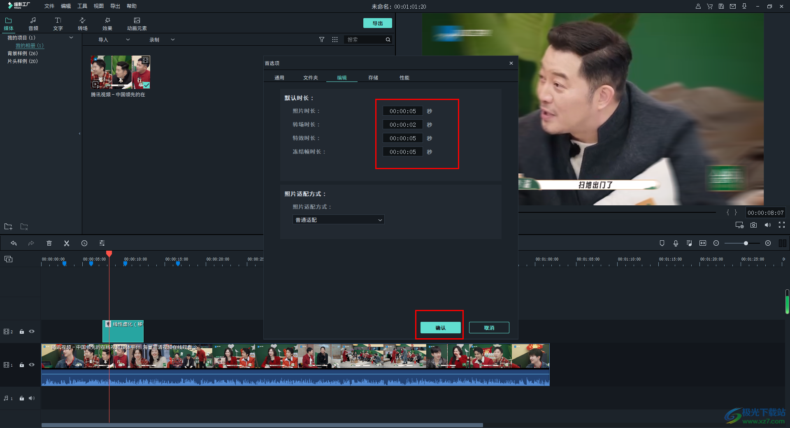This screenshot has width=790, height=428.
Task: Open the 视图 menu
Action: [x=99, y=6]
